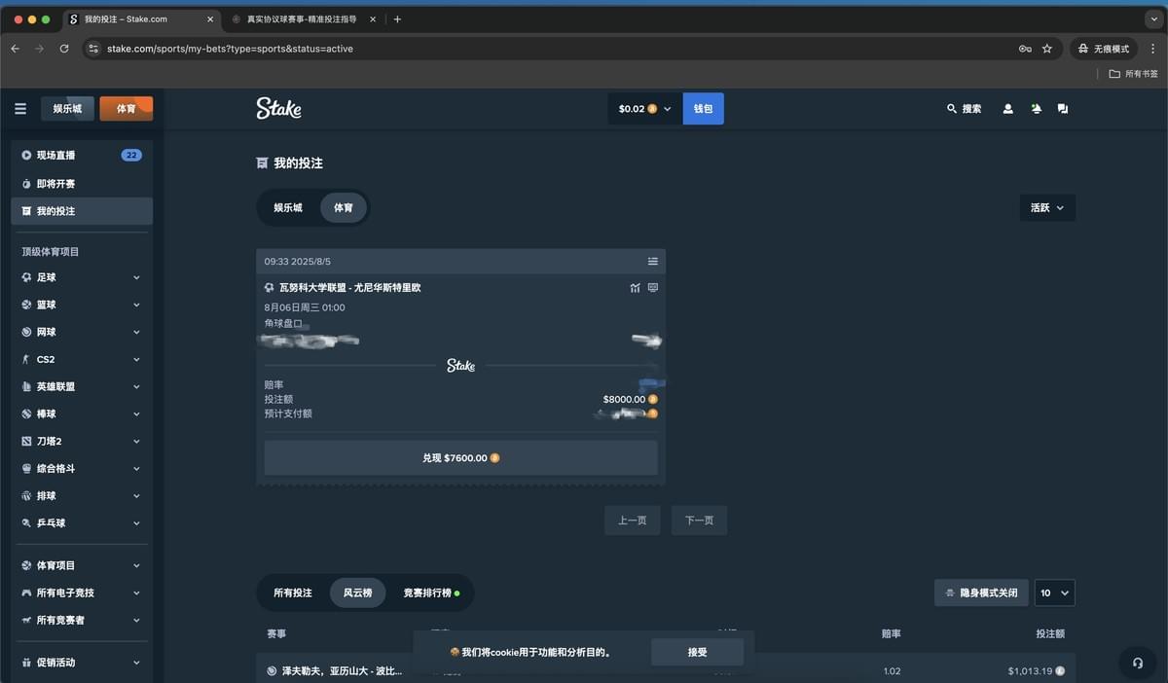
Task: Open the $0.02 balance dropdown
Action: point(645,109)
